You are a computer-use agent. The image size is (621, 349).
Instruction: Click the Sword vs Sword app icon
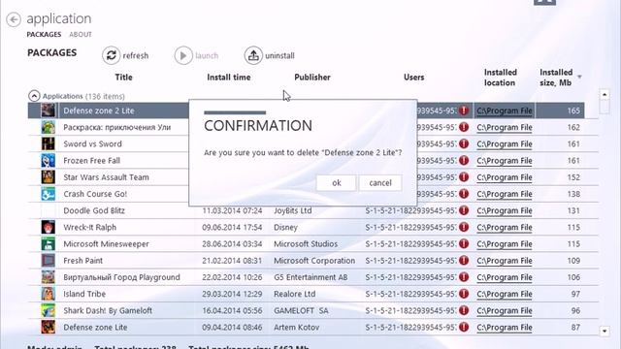pyautogui.click(x=49, y=143)
